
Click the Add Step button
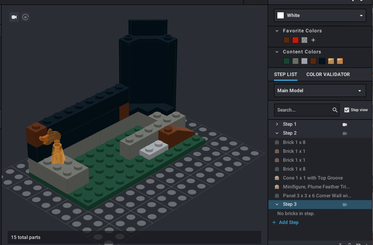click(x=285, y=222)
